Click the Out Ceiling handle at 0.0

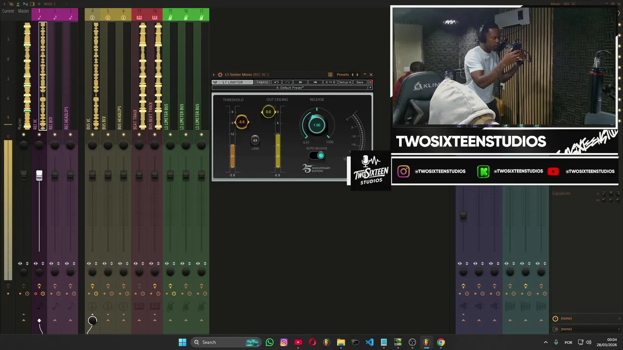pos(268,112)
